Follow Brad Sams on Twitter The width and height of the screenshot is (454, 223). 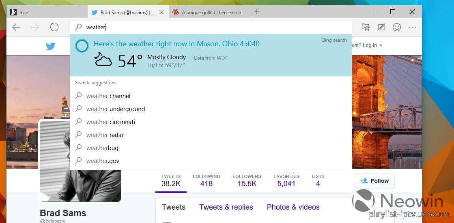tap(374, 181)
